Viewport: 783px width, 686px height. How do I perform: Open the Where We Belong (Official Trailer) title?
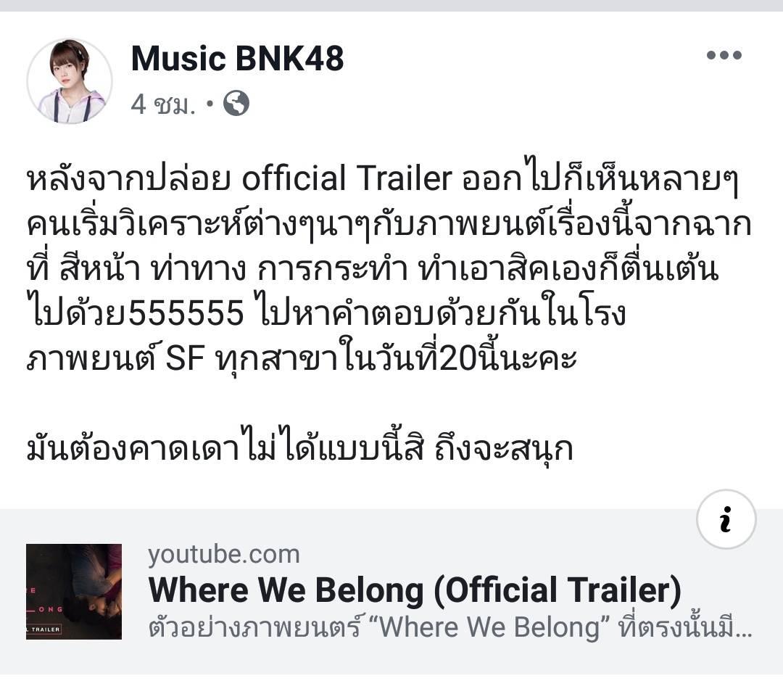[415, 590]
